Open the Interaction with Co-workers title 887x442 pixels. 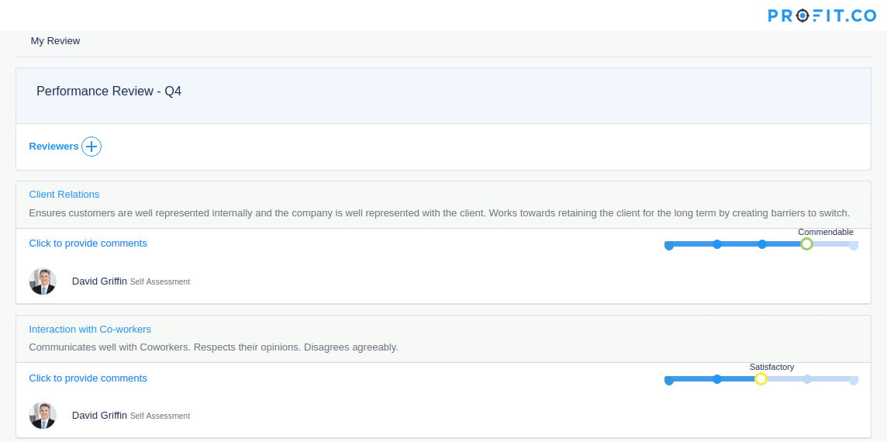pos(90,329)
